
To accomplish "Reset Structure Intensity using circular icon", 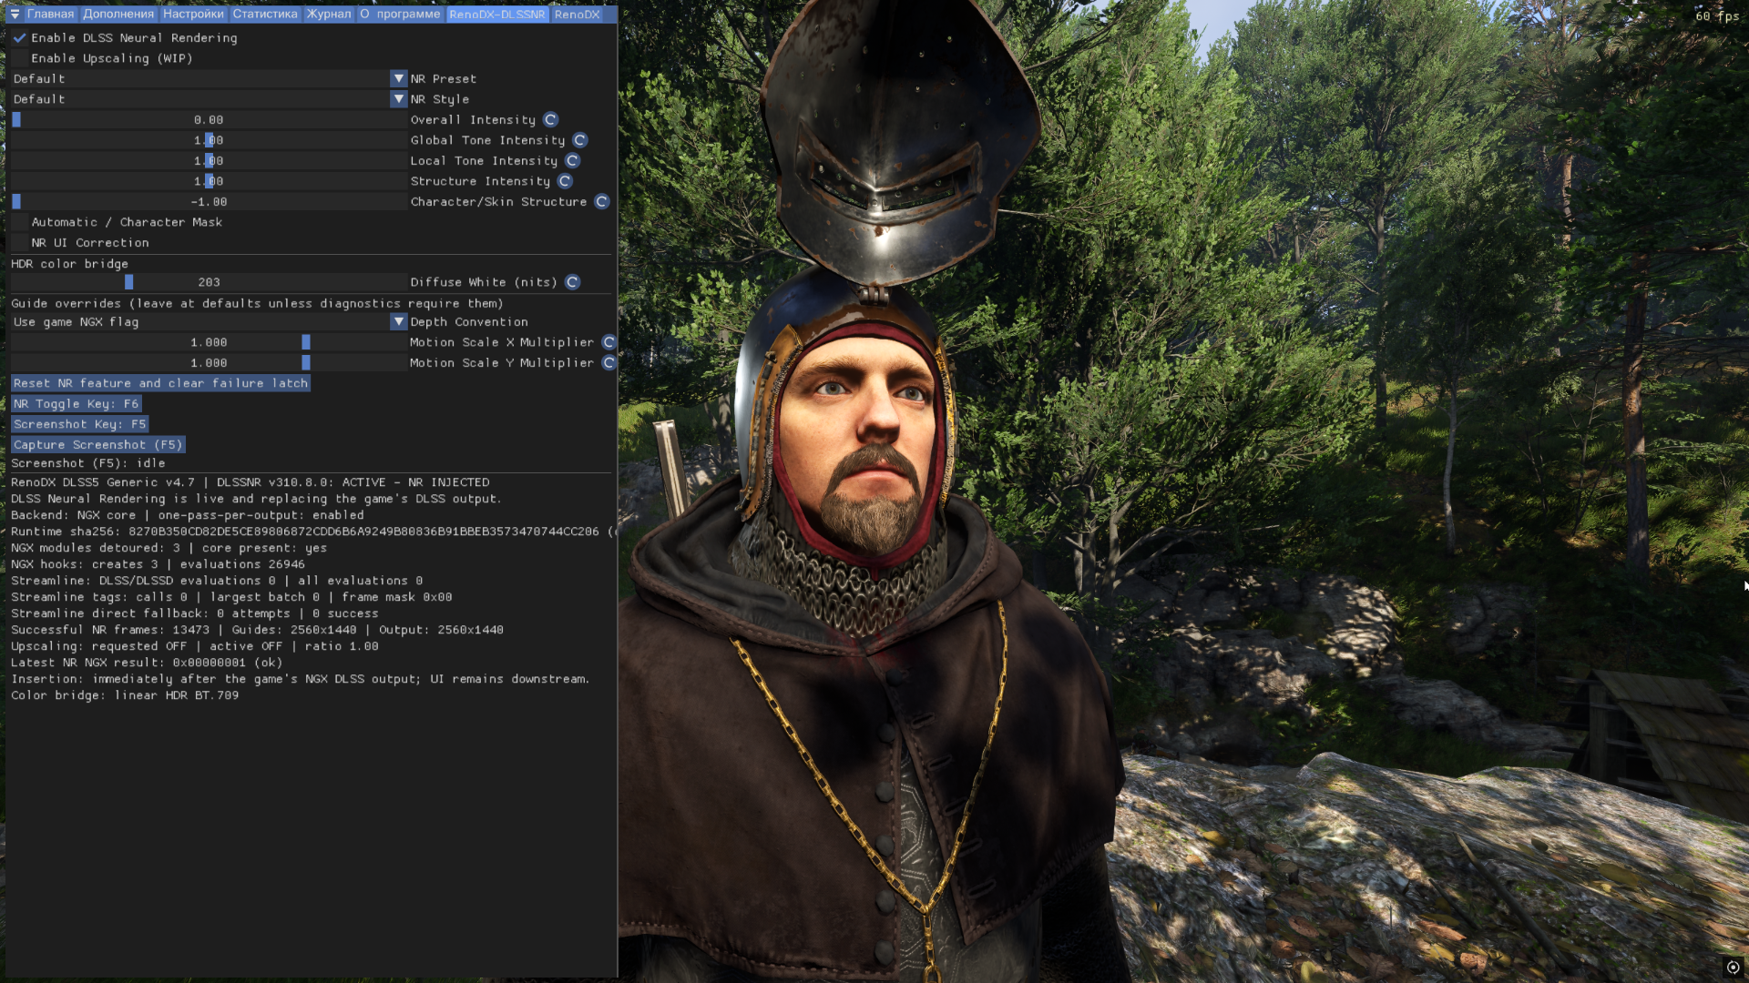I will tap(565, 181).
